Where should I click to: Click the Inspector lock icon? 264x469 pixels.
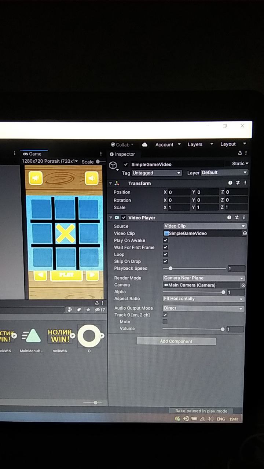point(240,153)
